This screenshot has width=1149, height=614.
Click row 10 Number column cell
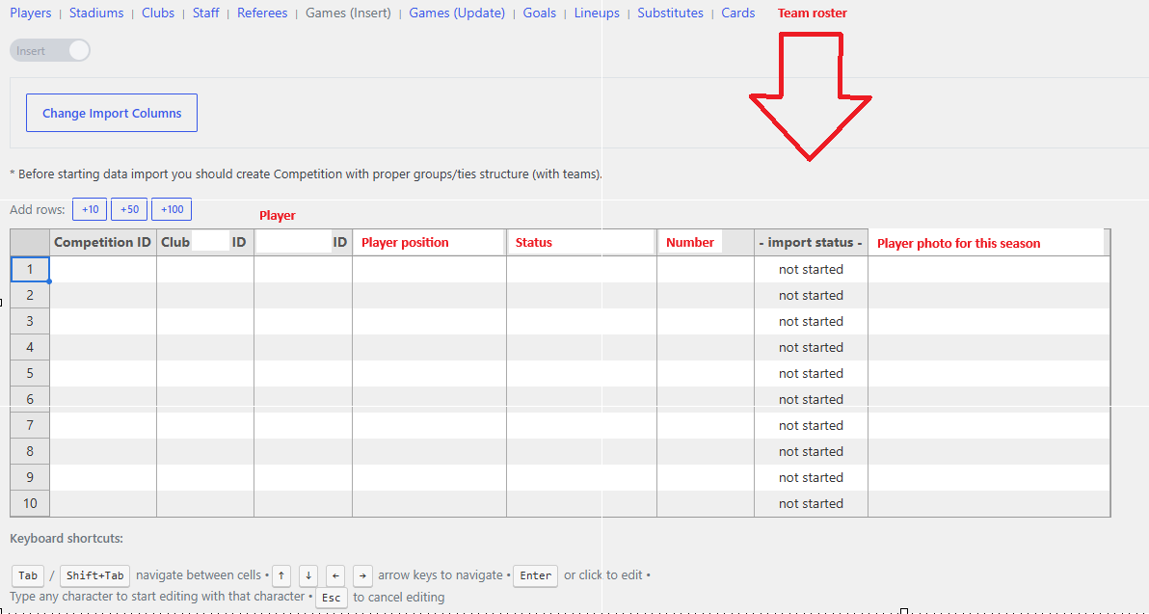tap(706, 503)
